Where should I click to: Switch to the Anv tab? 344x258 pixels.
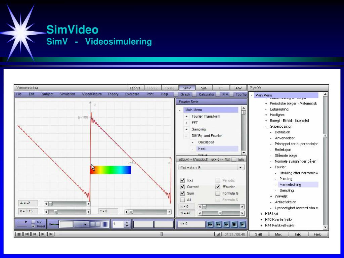click(x=238, y=88)
